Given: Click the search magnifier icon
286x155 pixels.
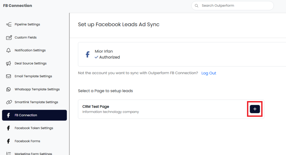Looking at the screenshot, I should coord(197,6).
